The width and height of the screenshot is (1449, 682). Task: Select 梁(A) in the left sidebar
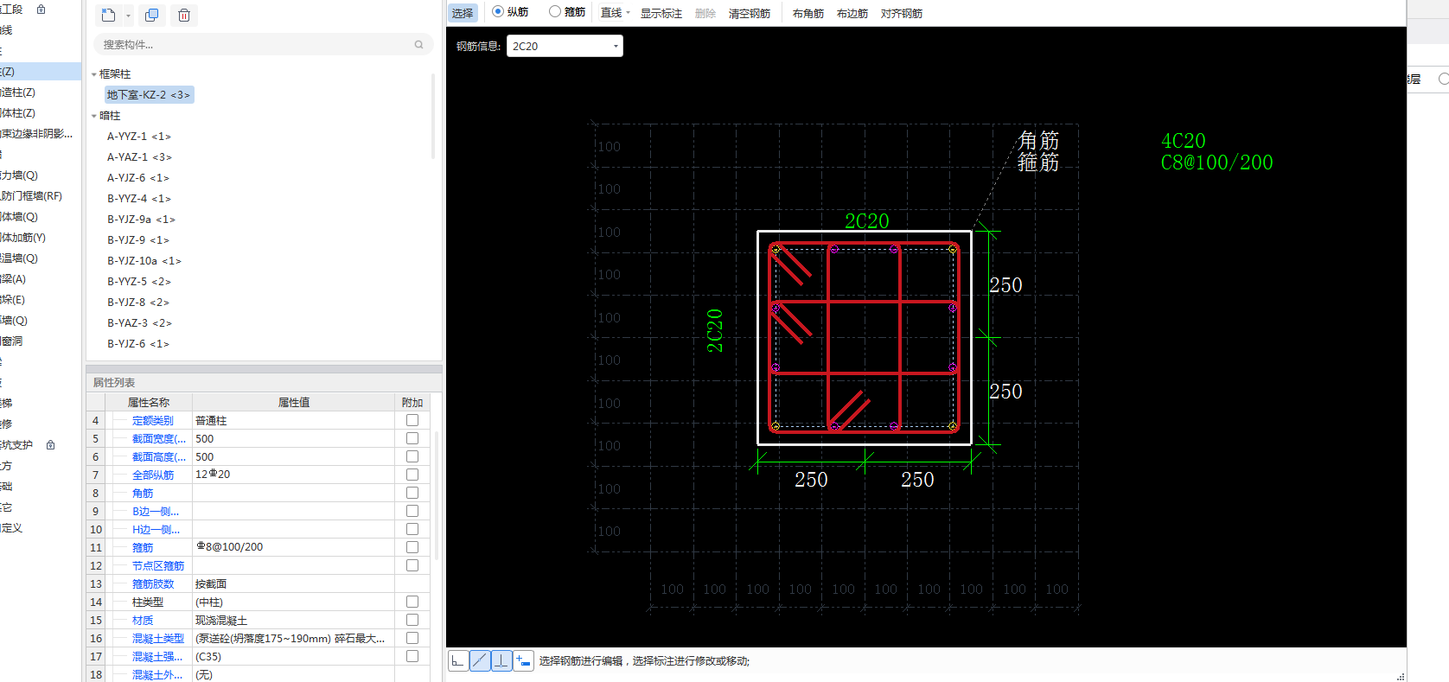14,279
